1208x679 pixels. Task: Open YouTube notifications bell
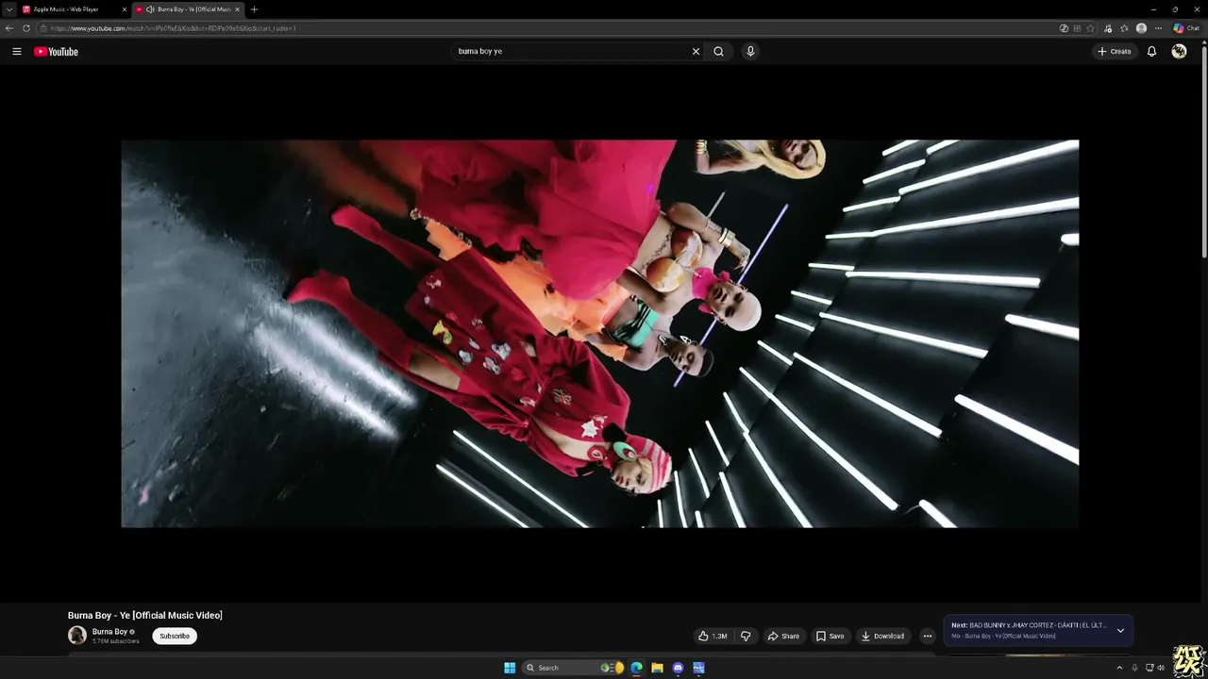pos(1151,52)
